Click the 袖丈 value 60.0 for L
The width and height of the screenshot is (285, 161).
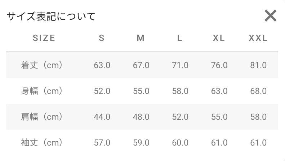180,143
